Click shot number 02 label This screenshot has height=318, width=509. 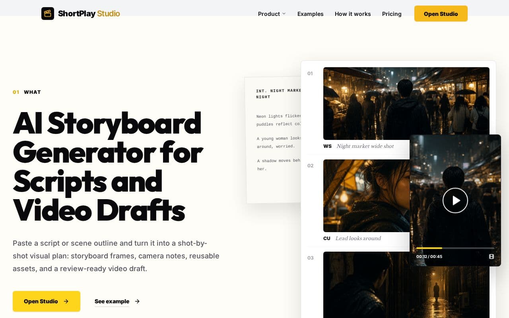click(311, 166)
